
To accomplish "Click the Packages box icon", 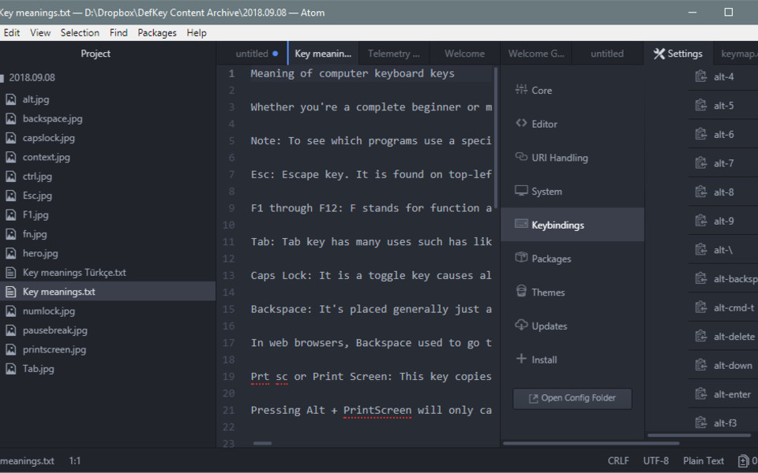I will click(521, 258).
